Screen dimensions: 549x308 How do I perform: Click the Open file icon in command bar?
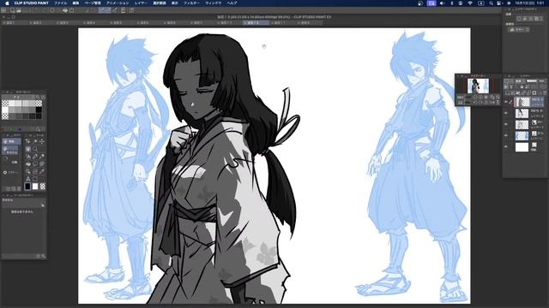coord(19,10)
